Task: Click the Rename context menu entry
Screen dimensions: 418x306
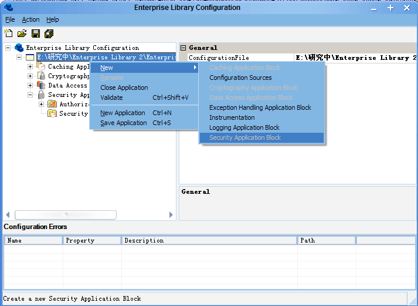Action: pyautogui.click(x=144, y=78)
